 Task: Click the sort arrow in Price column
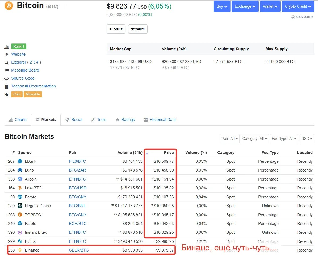click(147, 153)
